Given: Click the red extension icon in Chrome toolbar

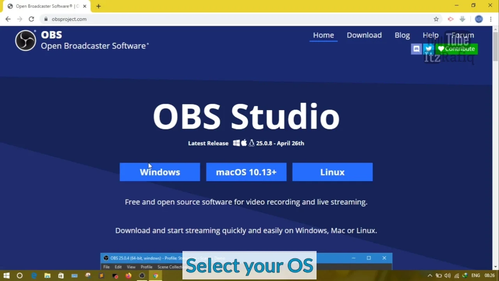Looking at the screenshot, I should (x=451, y=19).
